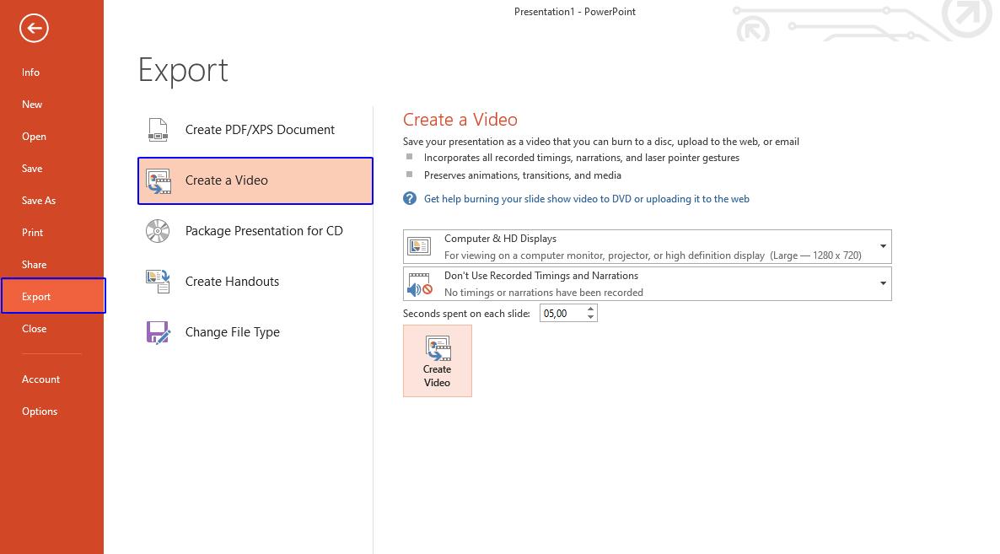Select the Create PDF/XPS Document icon
This screenshot has width=1000, height=554.
coord(158,129)
